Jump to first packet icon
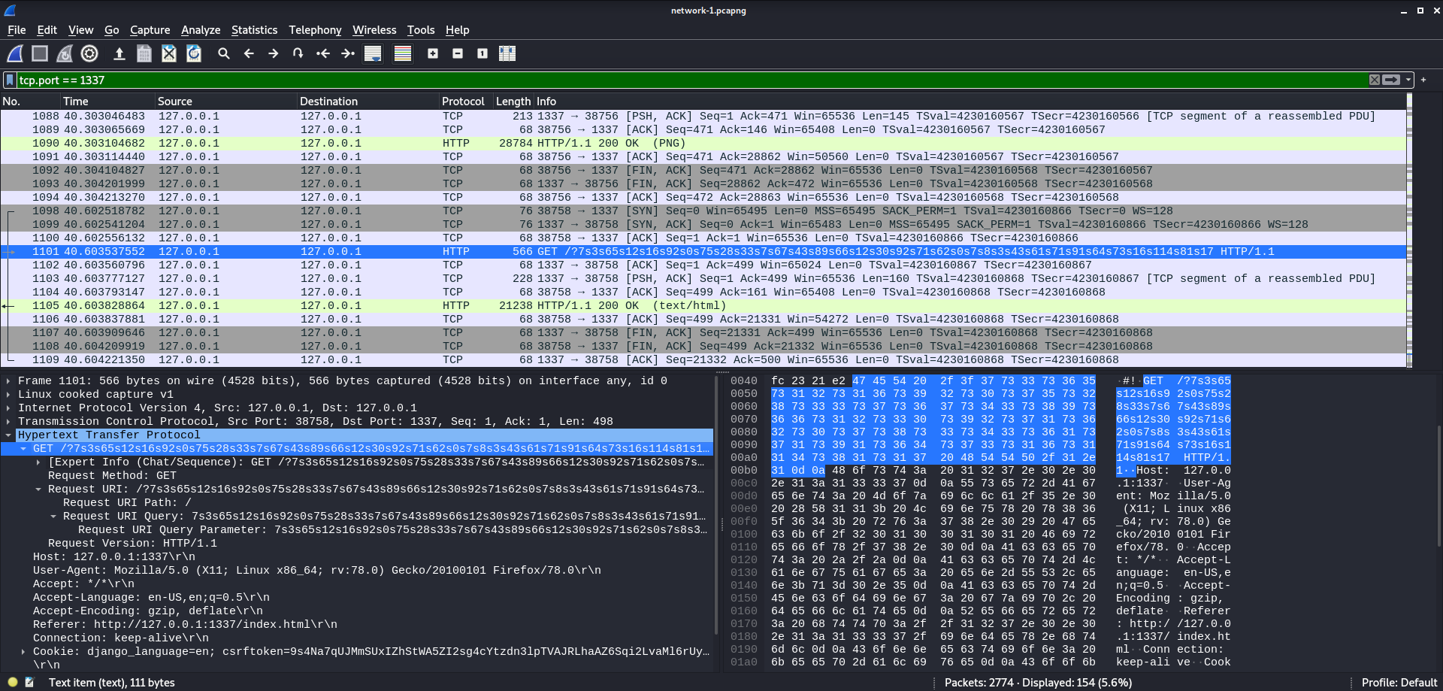This screenshot has width=1443, height=691. coord(323,53)
